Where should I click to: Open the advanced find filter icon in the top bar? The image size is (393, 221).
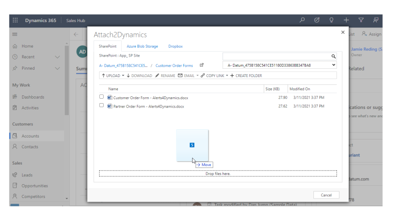(x=361, y=20)
